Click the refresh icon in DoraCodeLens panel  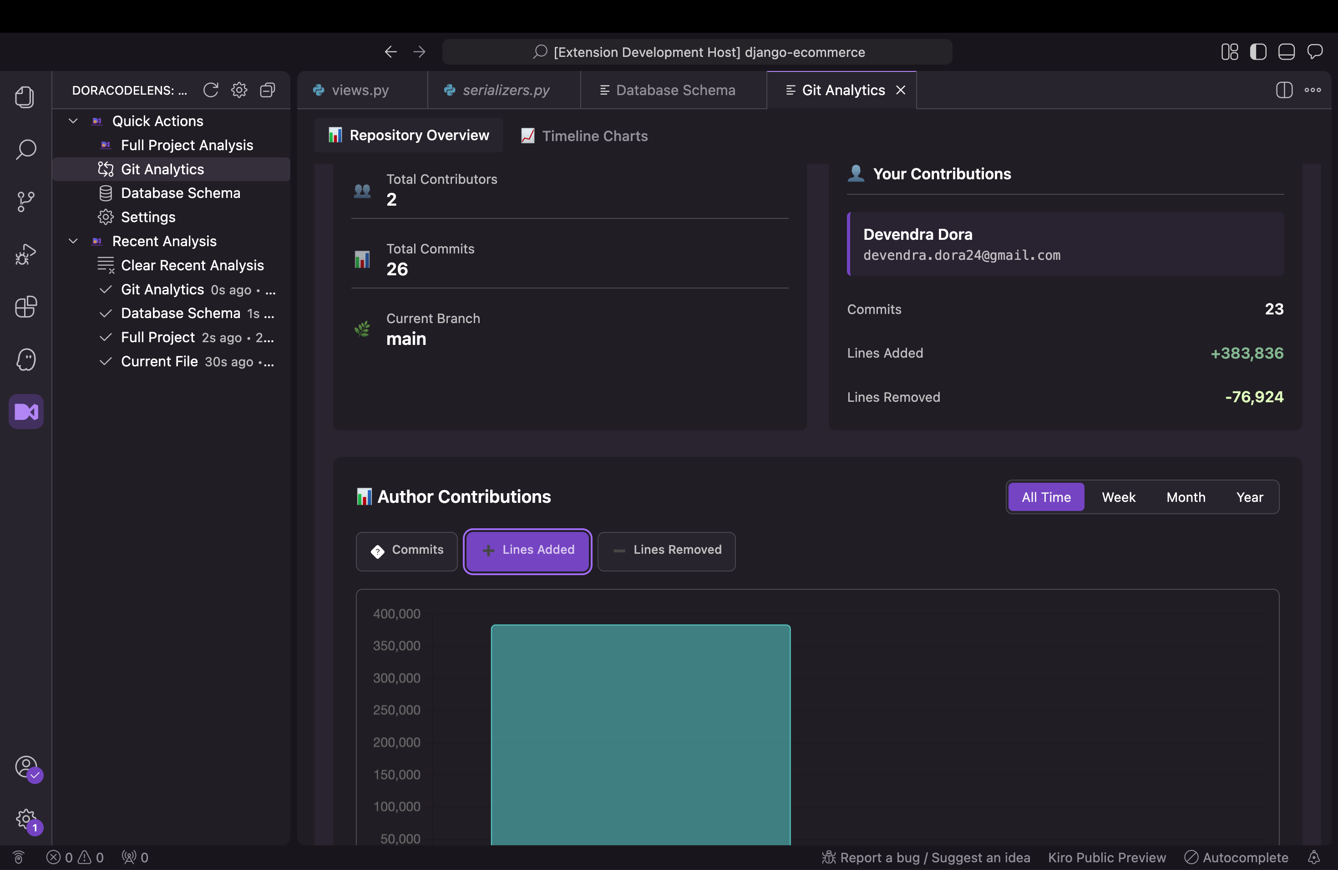211,90
